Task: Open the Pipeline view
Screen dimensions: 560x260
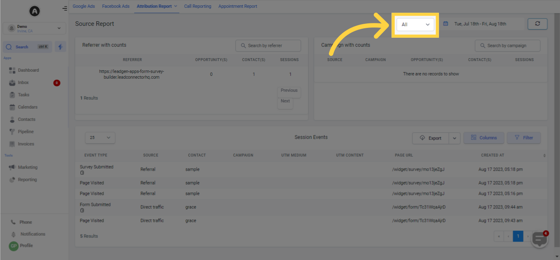Action: pos(25,131)
